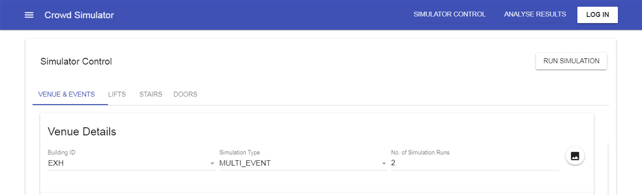642x195 pixels.
Task: Click the Simulator Control card heading
Action: pos(76,61)
